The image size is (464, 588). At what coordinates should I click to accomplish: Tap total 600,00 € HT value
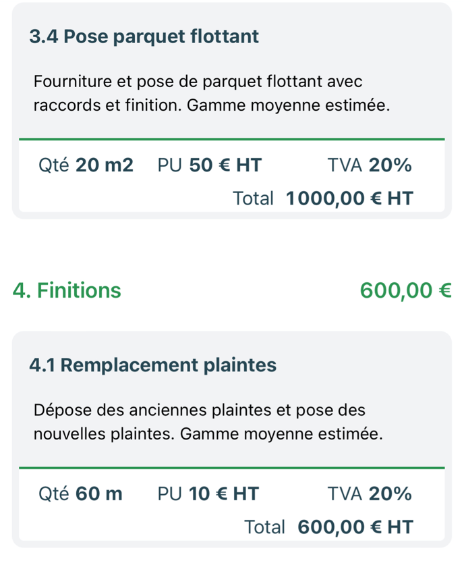[355, 527]
